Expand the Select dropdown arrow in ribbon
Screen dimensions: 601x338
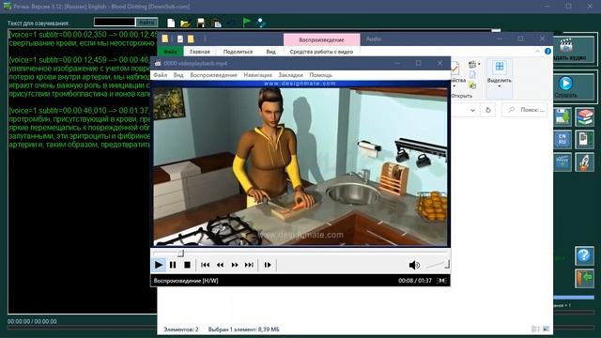click(499, 86)
